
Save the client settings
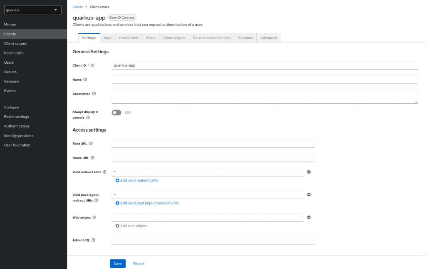coord(117,263)
